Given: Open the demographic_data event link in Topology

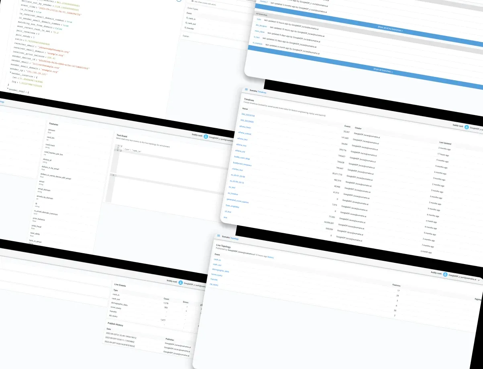Looking at the screenshot, I should point(221,271).
